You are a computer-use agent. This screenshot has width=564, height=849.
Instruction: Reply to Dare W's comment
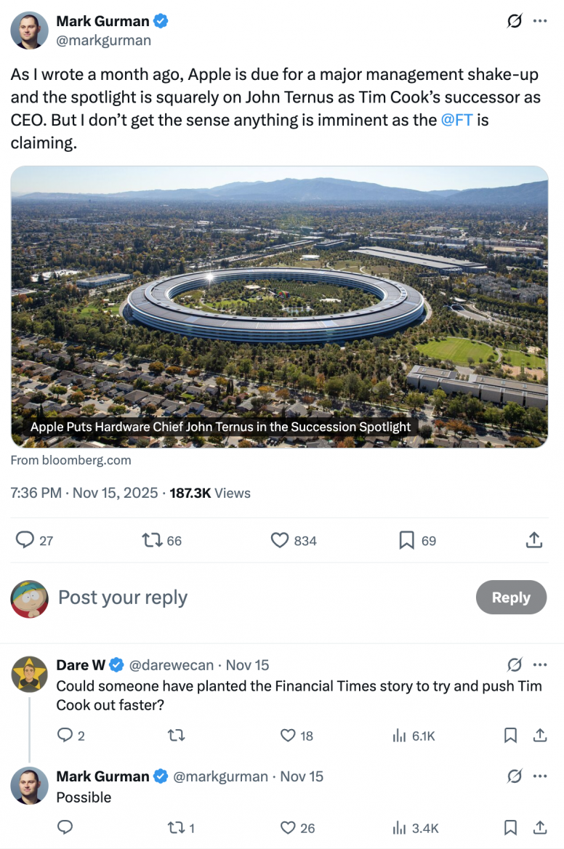click(65, 736)
